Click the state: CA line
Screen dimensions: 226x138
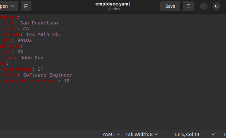[16, 29]
